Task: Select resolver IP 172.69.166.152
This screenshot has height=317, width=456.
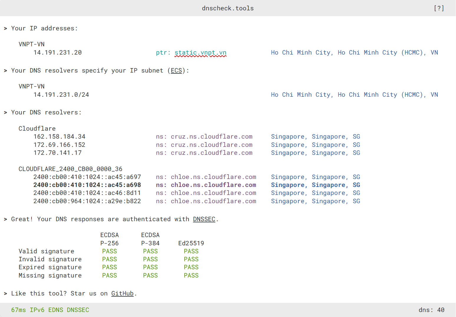Action: click(59, 145)
